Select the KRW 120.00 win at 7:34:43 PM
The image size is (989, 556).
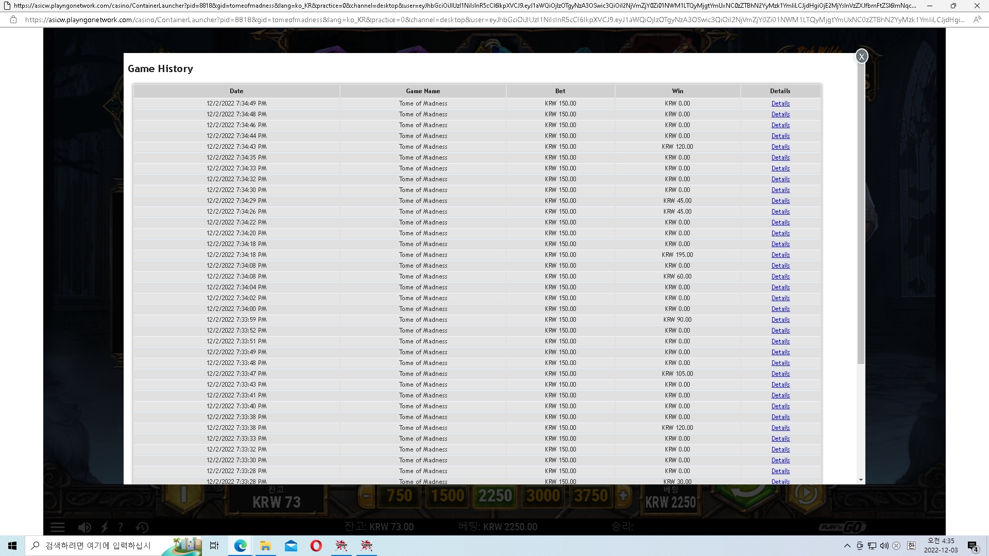(x=677, y=147)
